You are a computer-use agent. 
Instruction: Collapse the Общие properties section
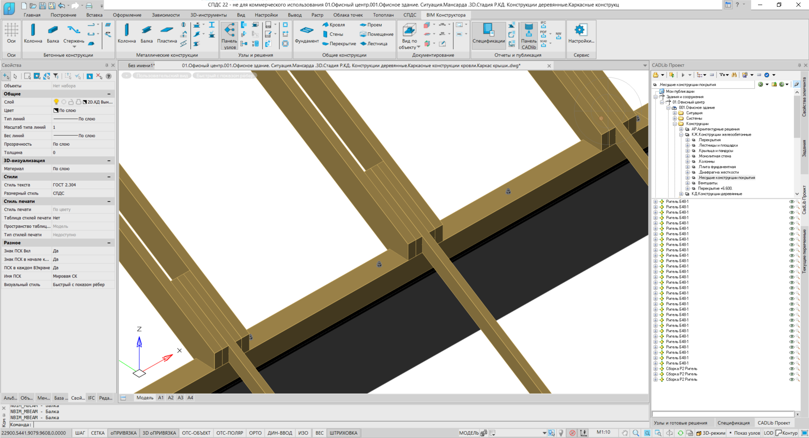[x=109, y=94]
